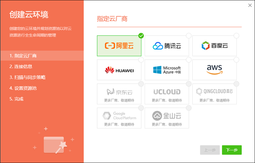Tick the radio circle on 京东云
The height and width of the screenshot is (163, 255).
click(x=141, y=84)
